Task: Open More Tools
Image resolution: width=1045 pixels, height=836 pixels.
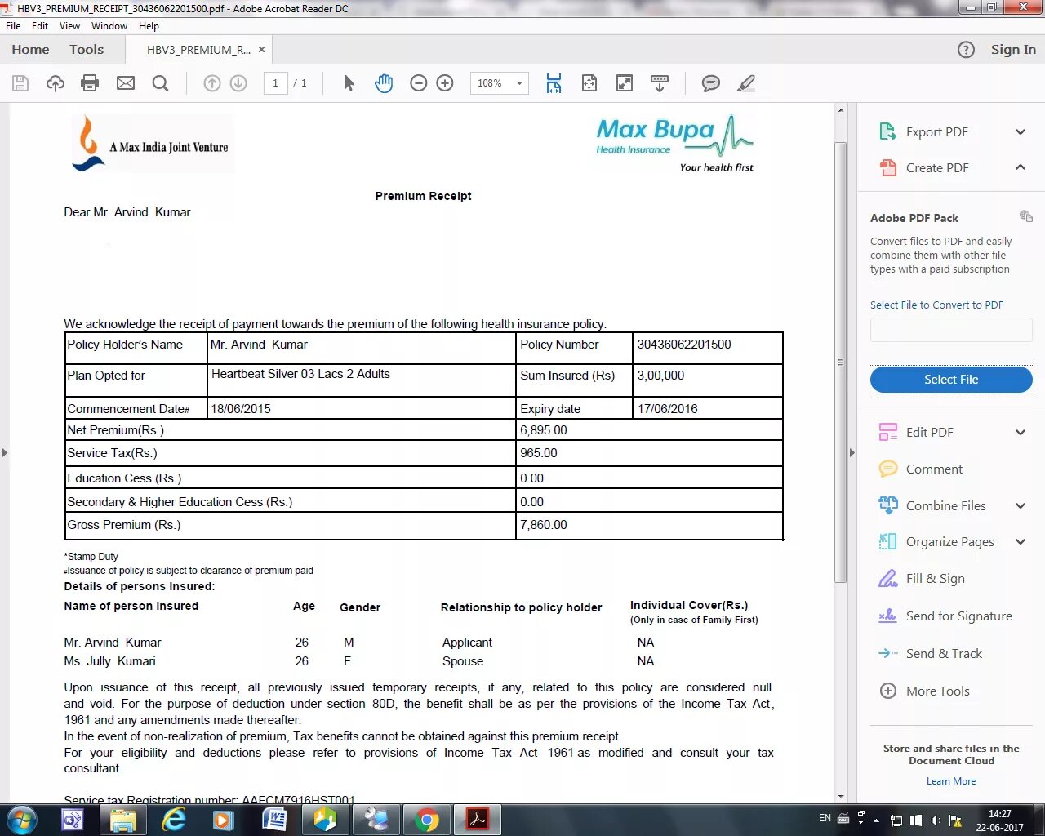Action: pyautogui.click(x=938, y=691)
